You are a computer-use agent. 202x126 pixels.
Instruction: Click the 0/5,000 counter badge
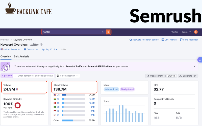pyautogui.click(x=171, y=76)
